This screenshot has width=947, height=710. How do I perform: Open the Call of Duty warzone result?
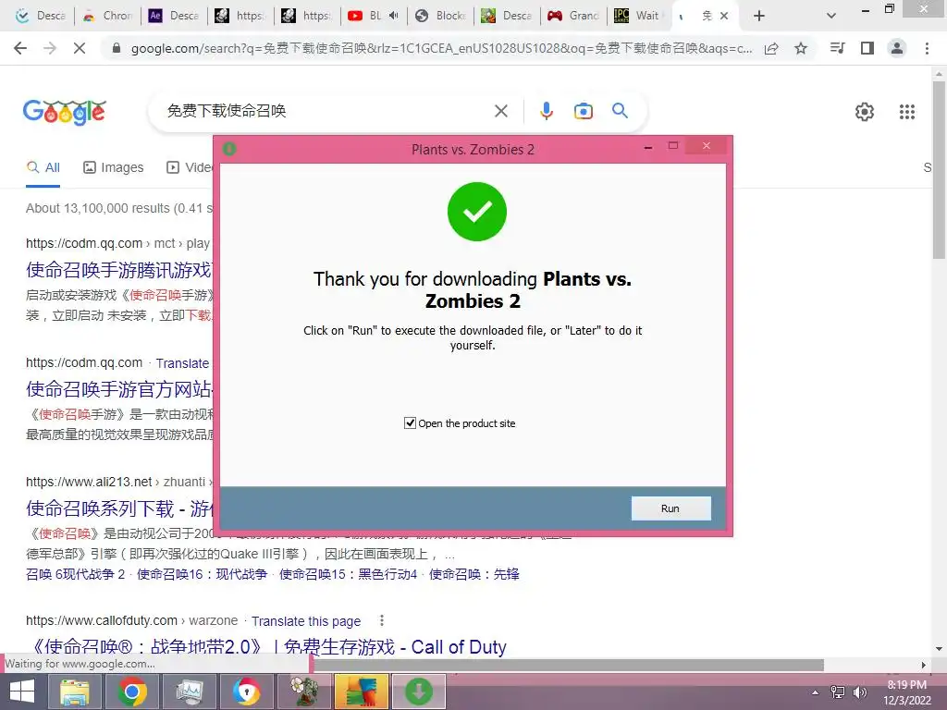[268, 646]
